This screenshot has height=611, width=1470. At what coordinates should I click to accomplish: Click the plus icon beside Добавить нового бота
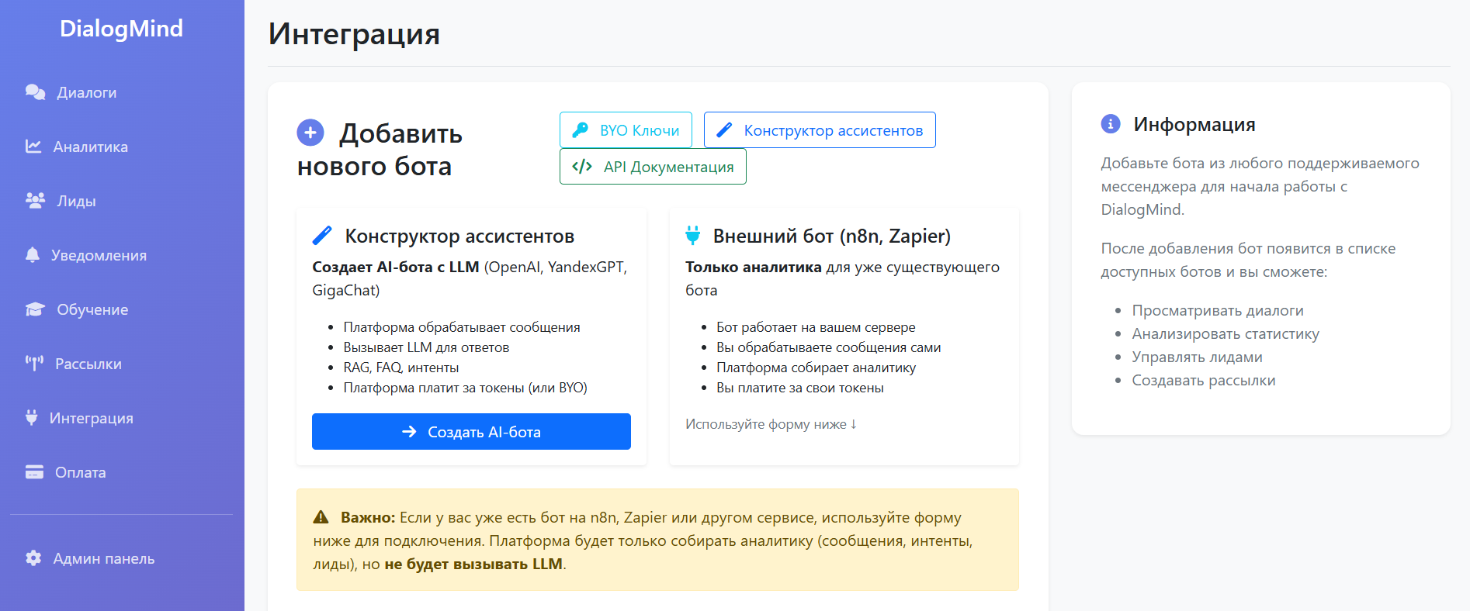pyautogui.click(x=310, y=133)
